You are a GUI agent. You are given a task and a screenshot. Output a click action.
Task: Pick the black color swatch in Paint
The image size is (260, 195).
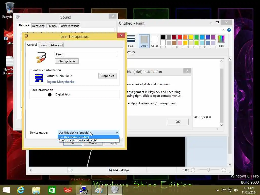tap(163, 37)
